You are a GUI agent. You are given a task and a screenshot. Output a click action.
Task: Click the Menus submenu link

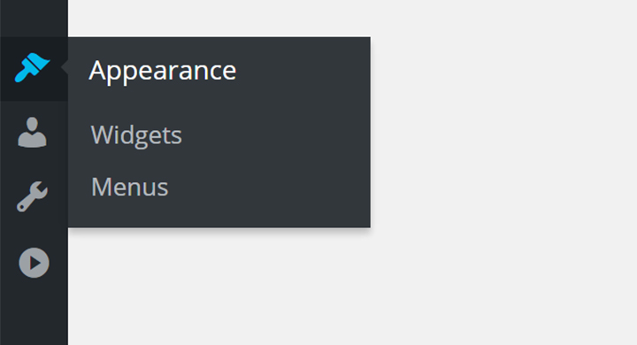(129, 187)
